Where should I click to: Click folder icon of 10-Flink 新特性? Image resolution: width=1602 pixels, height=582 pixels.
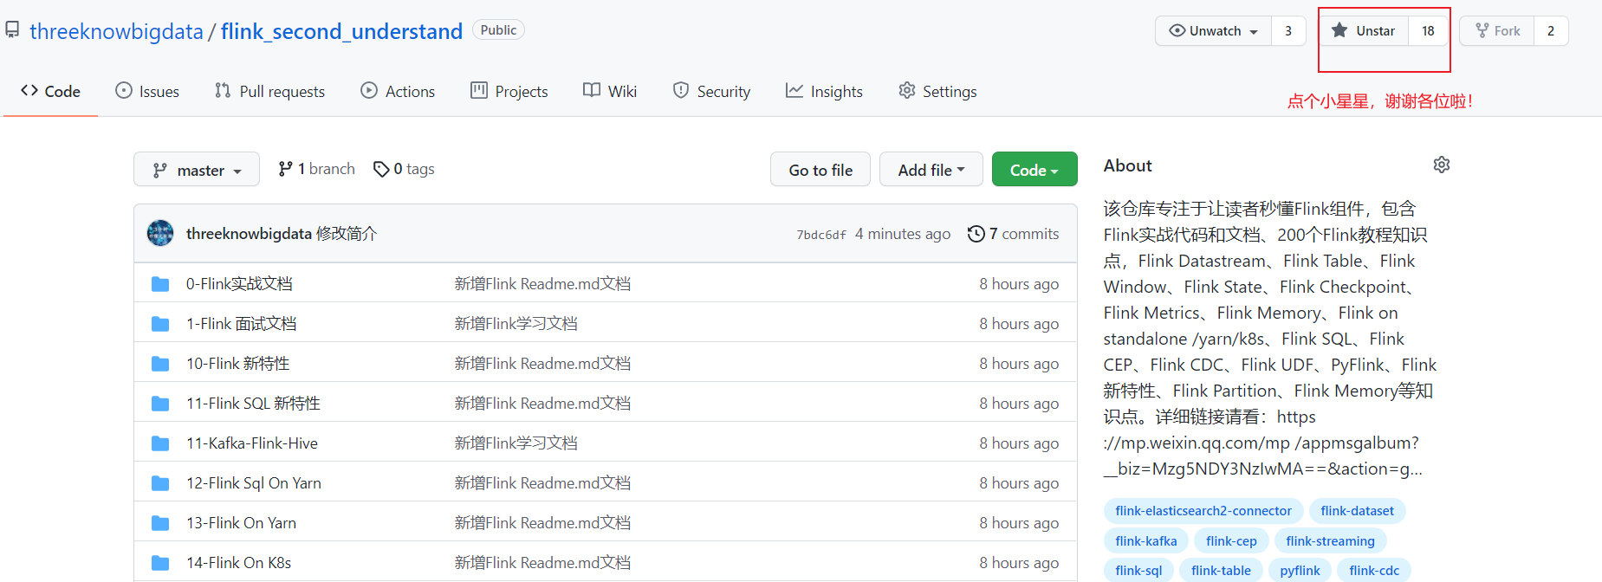[160, 364]
